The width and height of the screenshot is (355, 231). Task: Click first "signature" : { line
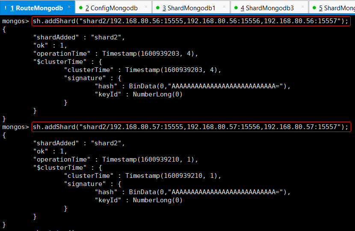(93, 78)
